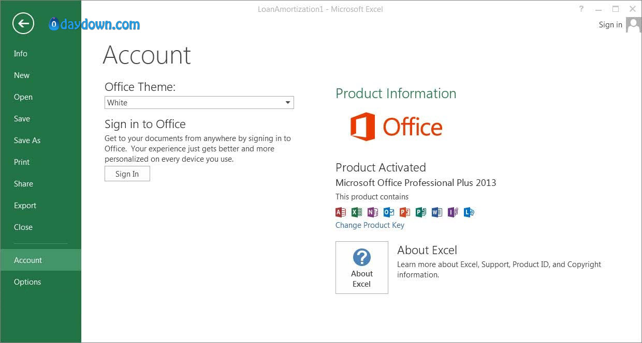642x343 pixels.
Task: Click the PowerPoint icon in product list
Action: point(405,212)
